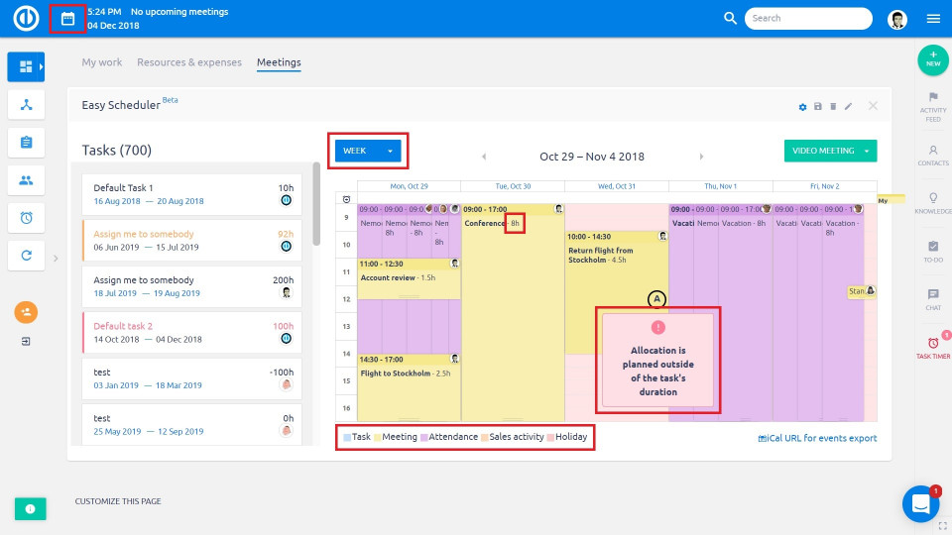Open the users group icon in left sidebar
Screen dimensions: 952x535
pyautogui.click(x=26, y=180)
